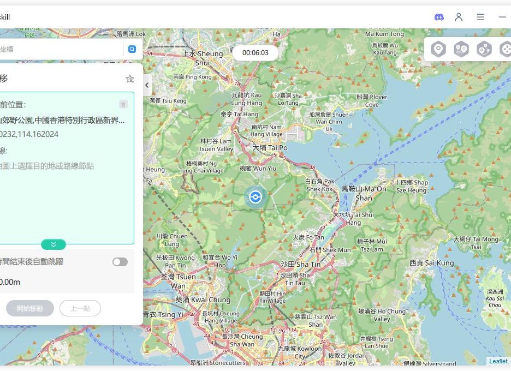Open favorites with the star icon
Viewport: 511px width, 371px height.
pos(130,79)
